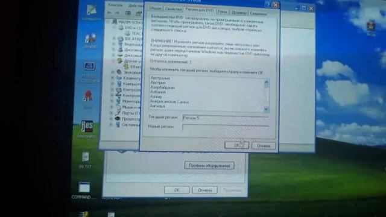
Task: Click the Текущий регион field
Action: (x=226, y=118)
